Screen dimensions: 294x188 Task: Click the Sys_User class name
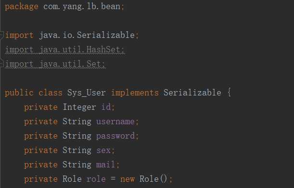coord(87,93)
